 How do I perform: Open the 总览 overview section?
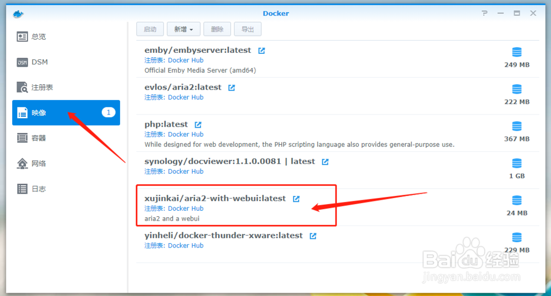tap(66, 36)
